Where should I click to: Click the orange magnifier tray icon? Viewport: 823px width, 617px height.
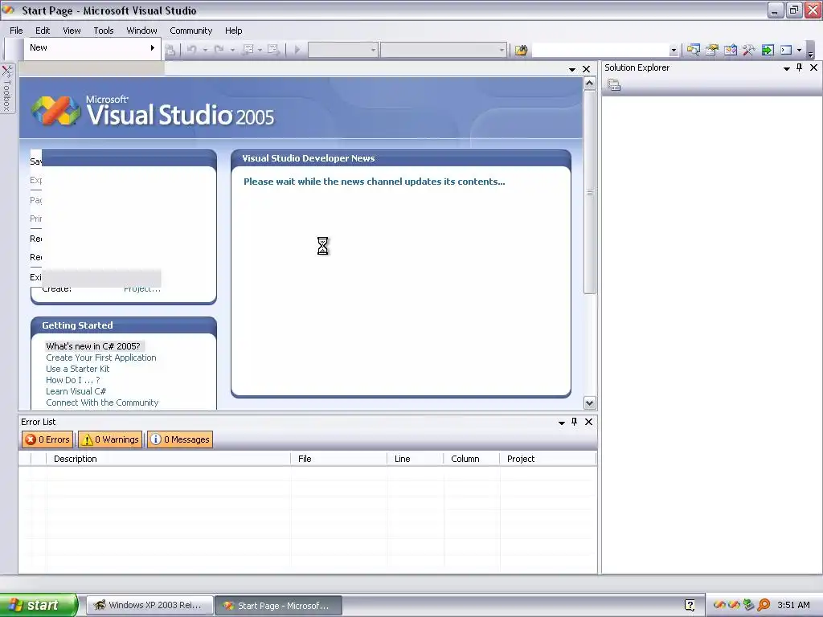pos(764,605)
